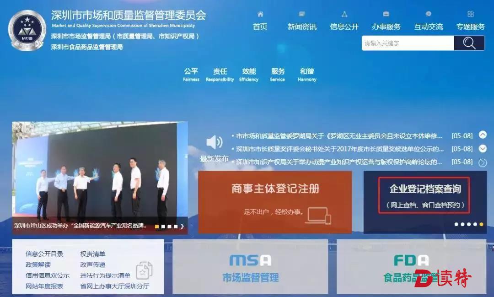
Task: Open the 信息公开 menu
Action: click(x=344, y=27)
